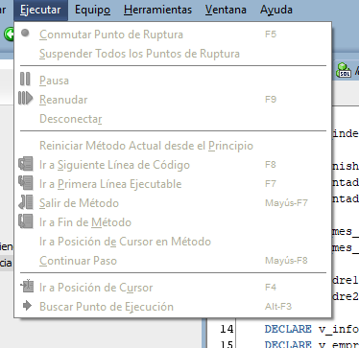Choose Pausa in Ejecutar menu
The image size is (359, 348).
[173, 81]
